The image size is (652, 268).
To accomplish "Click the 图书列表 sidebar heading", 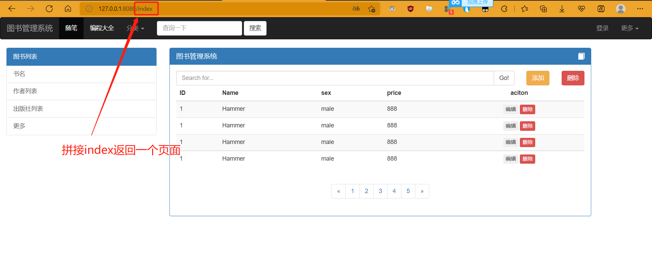I will [81, 57].
